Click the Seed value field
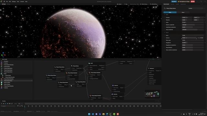The image size is (207, 116). pyautogui.click(x=193, y=35)
